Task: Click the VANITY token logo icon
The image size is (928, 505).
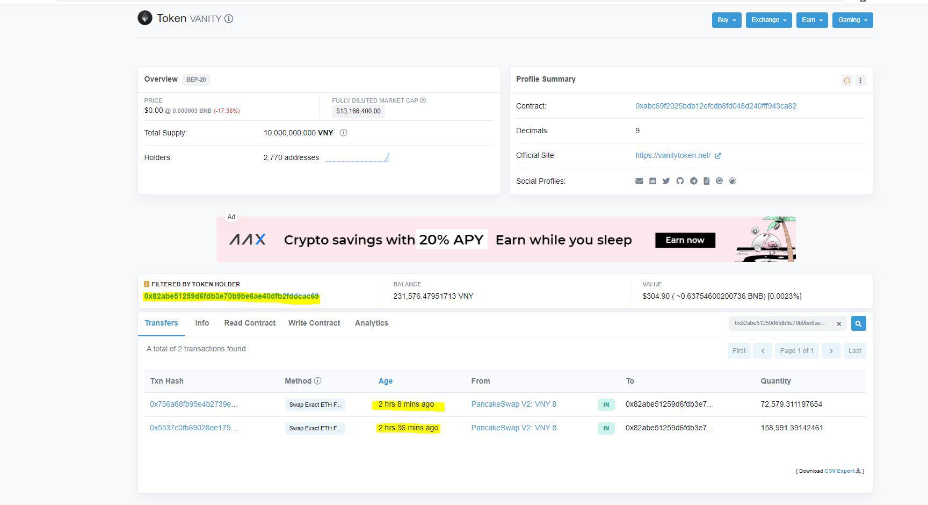Action: (x=145, y=18)
